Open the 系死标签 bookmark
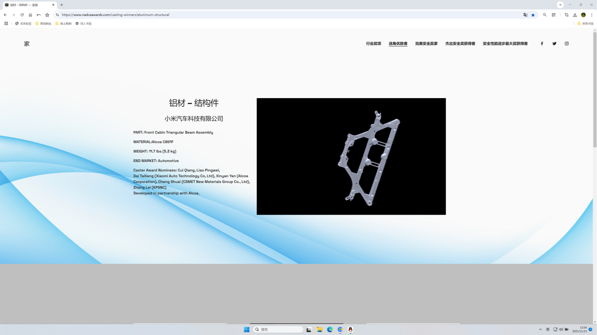This screenshot has width=597, height=335. [x=23, y=24]
